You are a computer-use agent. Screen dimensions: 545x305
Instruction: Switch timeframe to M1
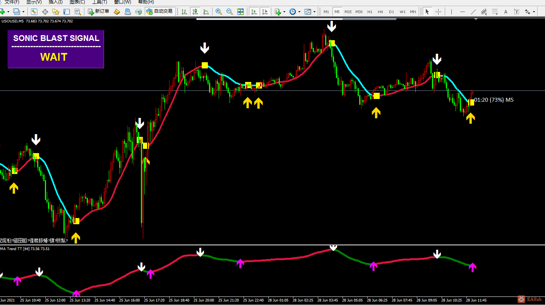(326, 12)
